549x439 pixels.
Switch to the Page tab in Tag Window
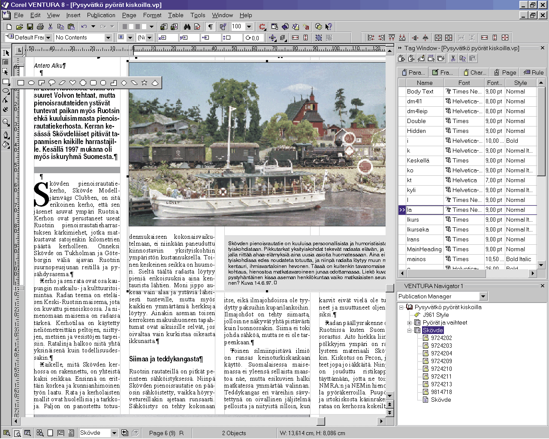click(x=504, y=72)
